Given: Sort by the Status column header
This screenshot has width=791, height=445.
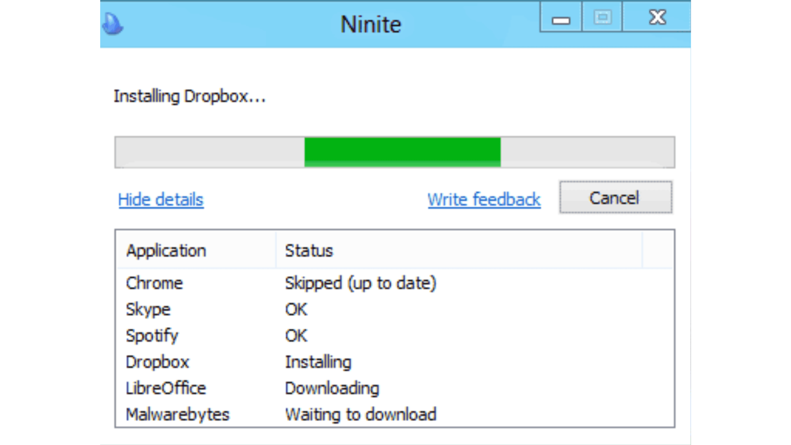Looking at the screenshot, I should [x=459, y=251].
